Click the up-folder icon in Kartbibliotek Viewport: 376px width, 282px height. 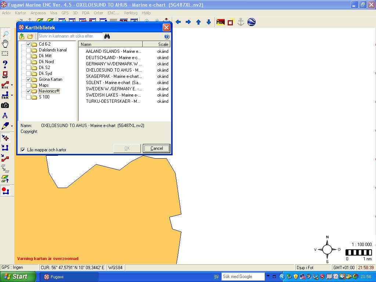(x=22, y=36)
